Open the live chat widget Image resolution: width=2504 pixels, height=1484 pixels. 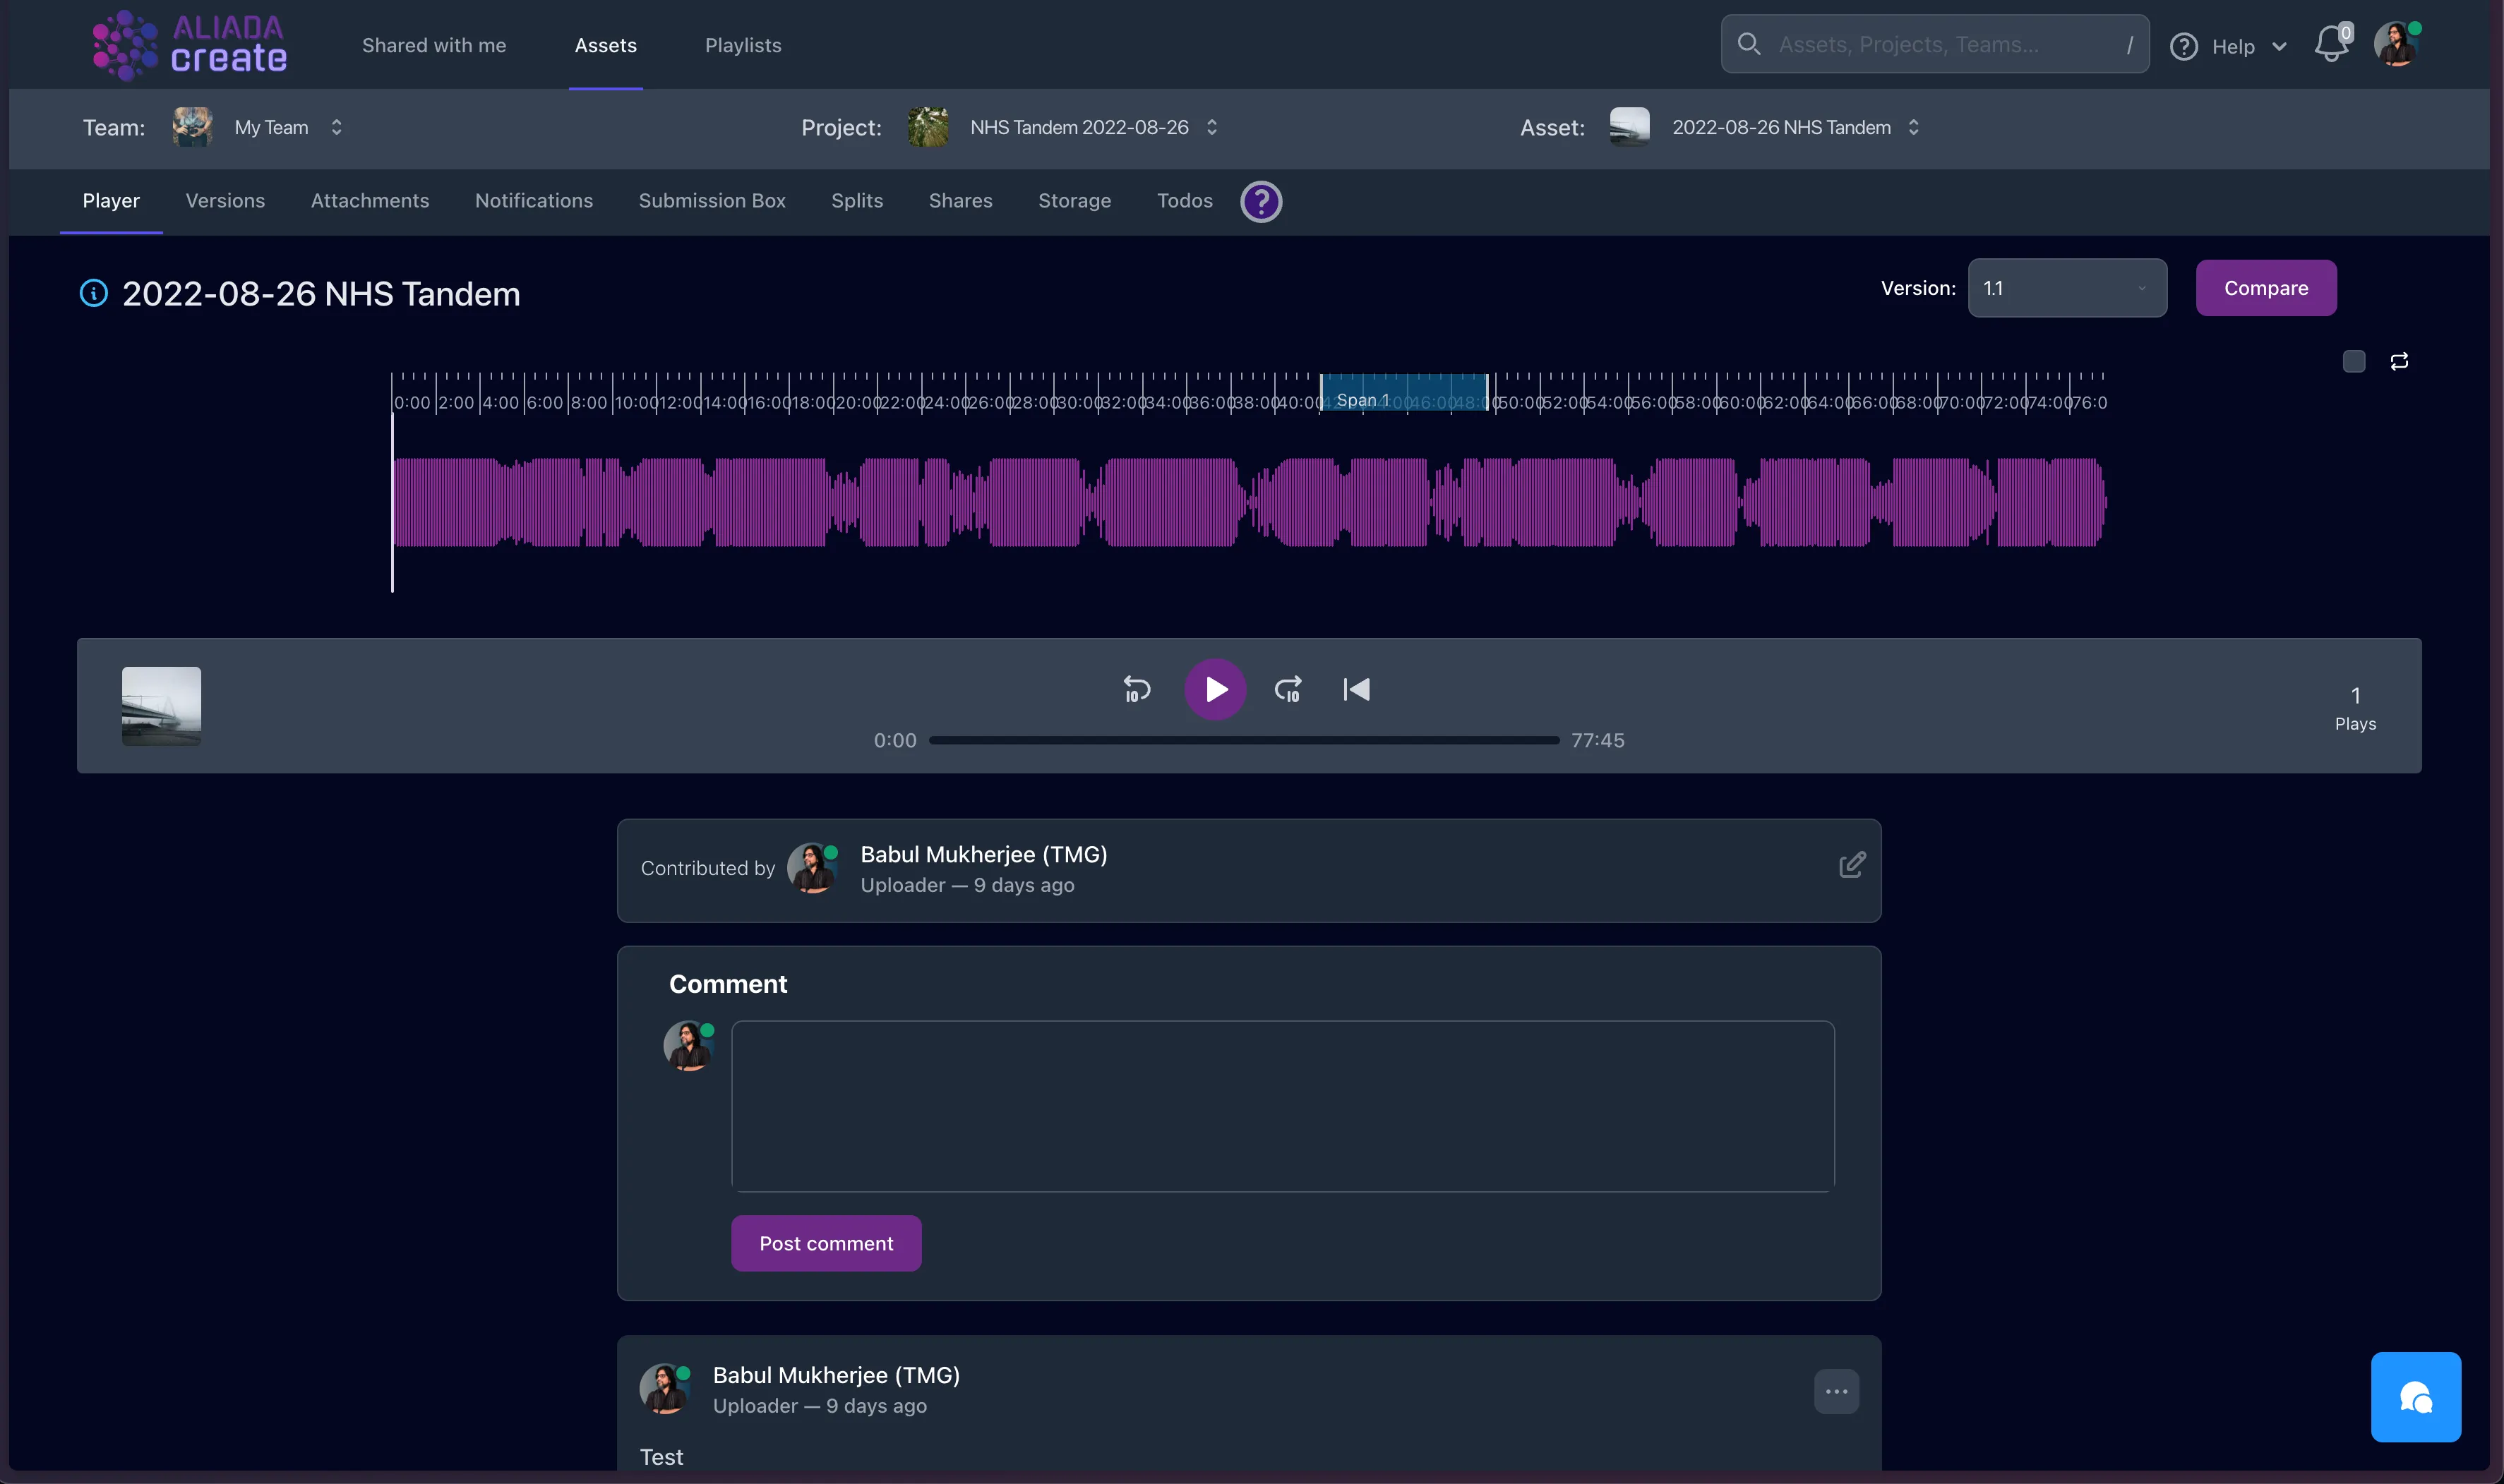[2415, 1396]
